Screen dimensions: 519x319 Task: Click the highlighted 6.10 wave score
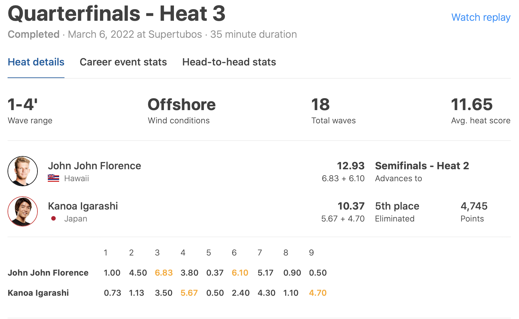pos(240,273)
